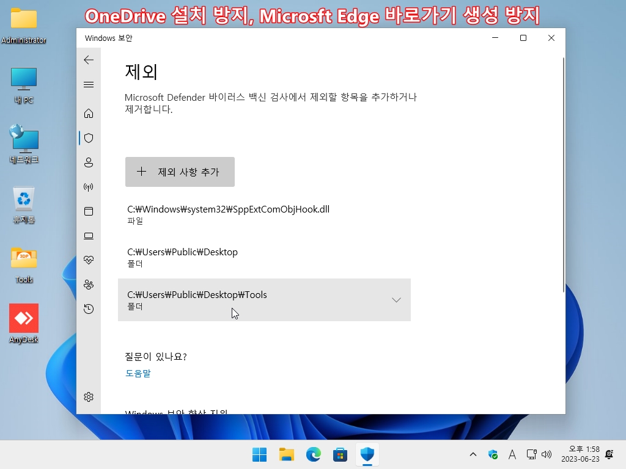Open volume control tray icon

[547, 454]
